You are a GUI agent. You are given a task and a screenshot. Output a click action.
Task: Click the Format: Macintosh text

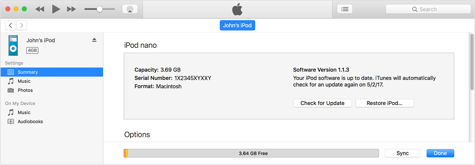[158, 86]
